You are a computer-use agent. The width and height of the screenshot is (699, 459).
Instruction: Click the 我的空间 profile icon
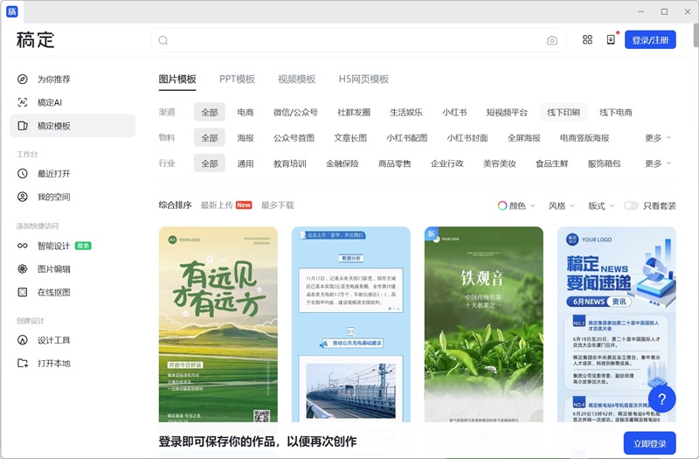[23, 197]
